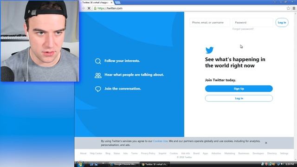Click the volume speaker icon in system tray
The width and height of the screenshot is (297, 167).
pyautogui.click(x=282, y=164)
